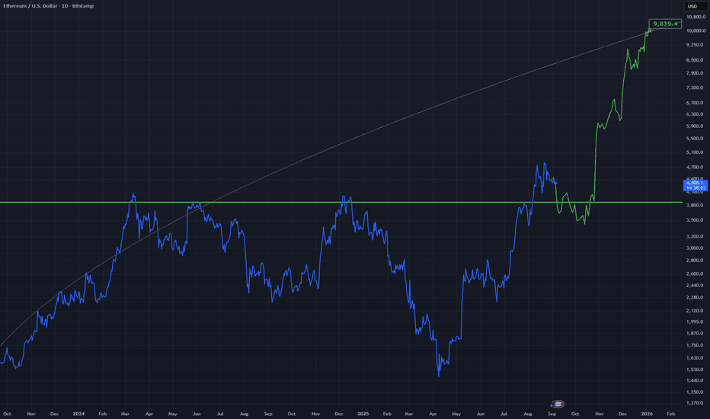Click the Feb label following 2025
This screenshot has height=419, width=710.
tap(387, 414)
